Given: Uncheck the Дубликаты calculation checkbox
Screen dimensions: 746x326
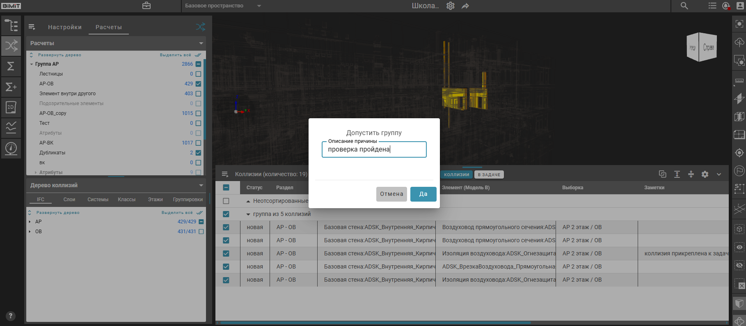Looking at the screenshot, I should coord(199,153).
